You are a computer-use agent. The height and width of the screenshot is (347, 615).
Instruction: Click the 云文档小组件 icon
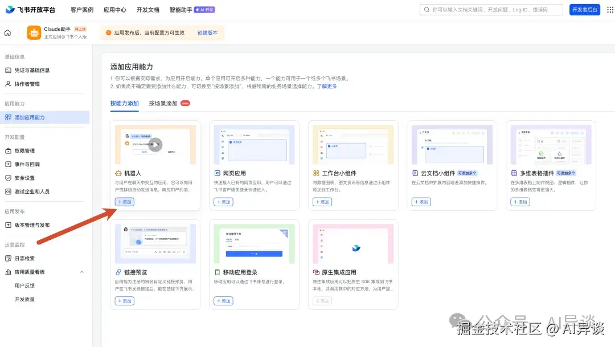tap(415, 173)
